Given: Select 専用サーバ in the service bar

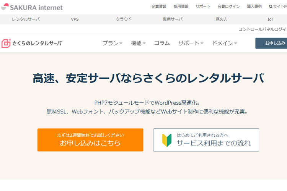Looking at the screenshot, I should pos(173,19).
